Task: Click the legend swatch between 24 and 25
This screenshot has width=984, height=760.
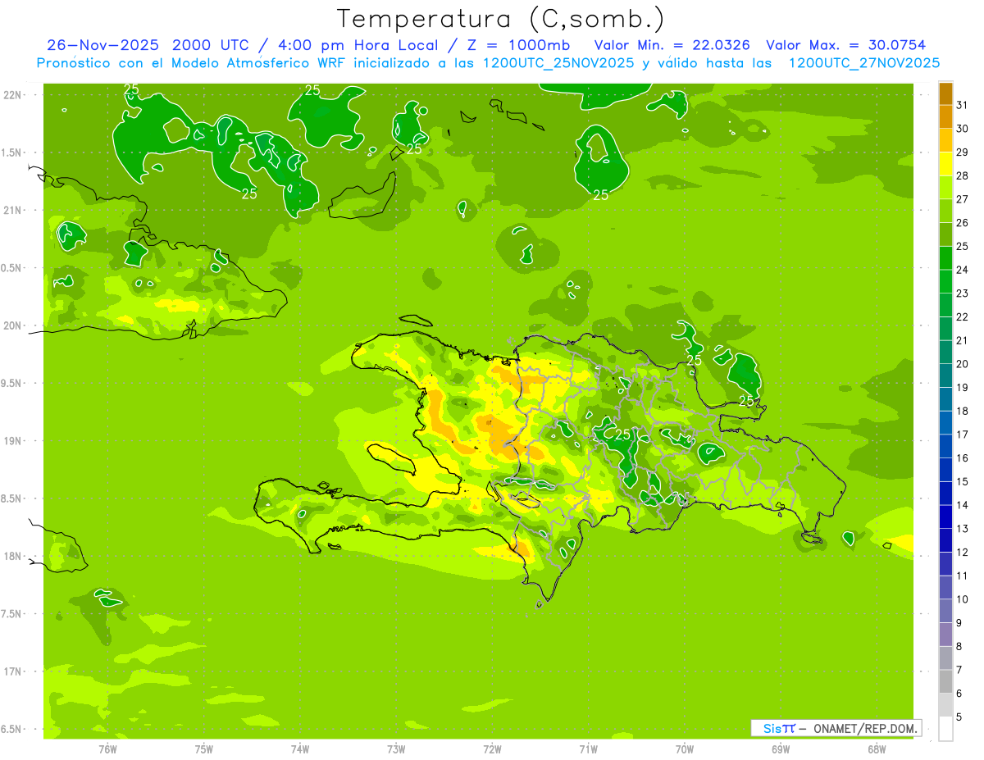Action: 945,257
